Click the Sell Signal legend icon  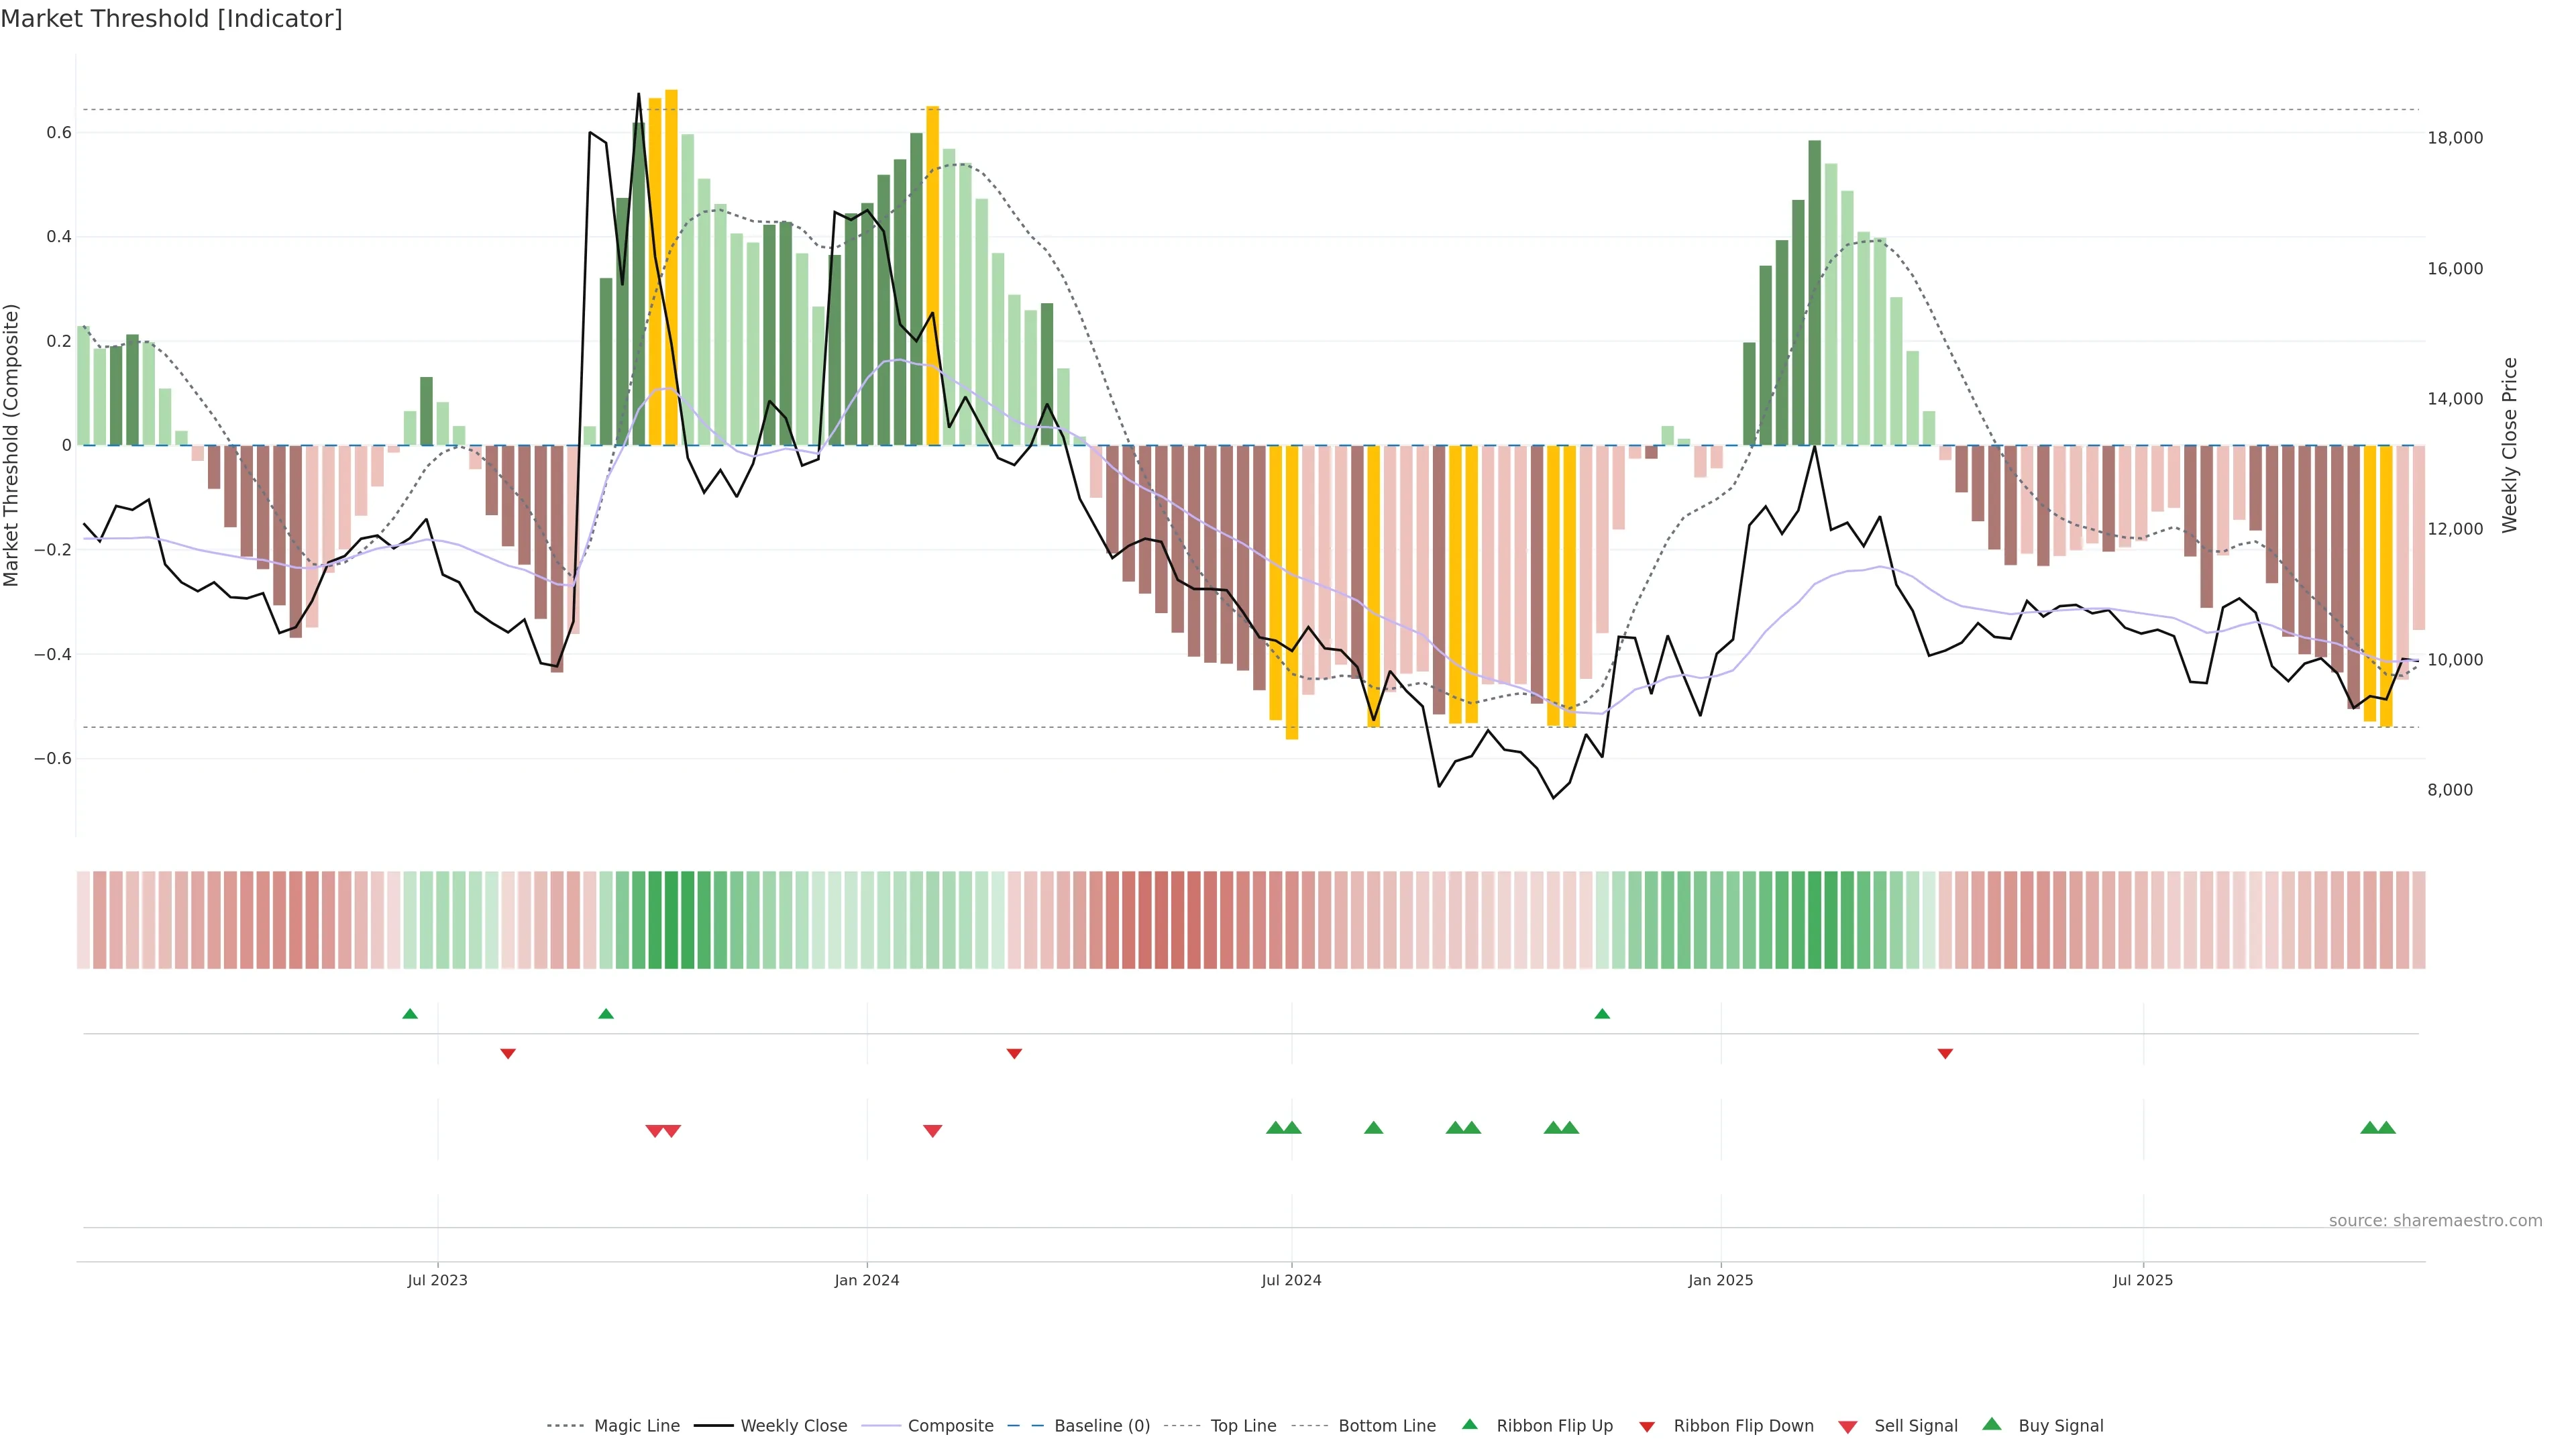click(1848, 1427)
